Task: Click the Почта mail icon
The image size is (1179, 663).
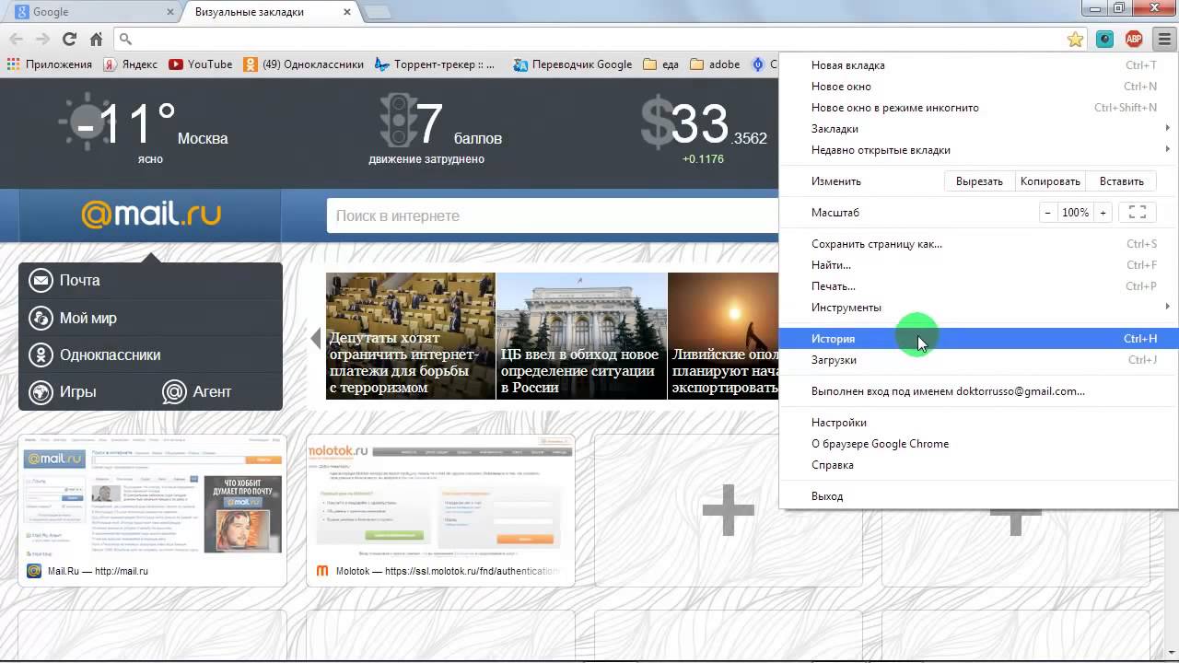Action: click(x=41, y=280)
